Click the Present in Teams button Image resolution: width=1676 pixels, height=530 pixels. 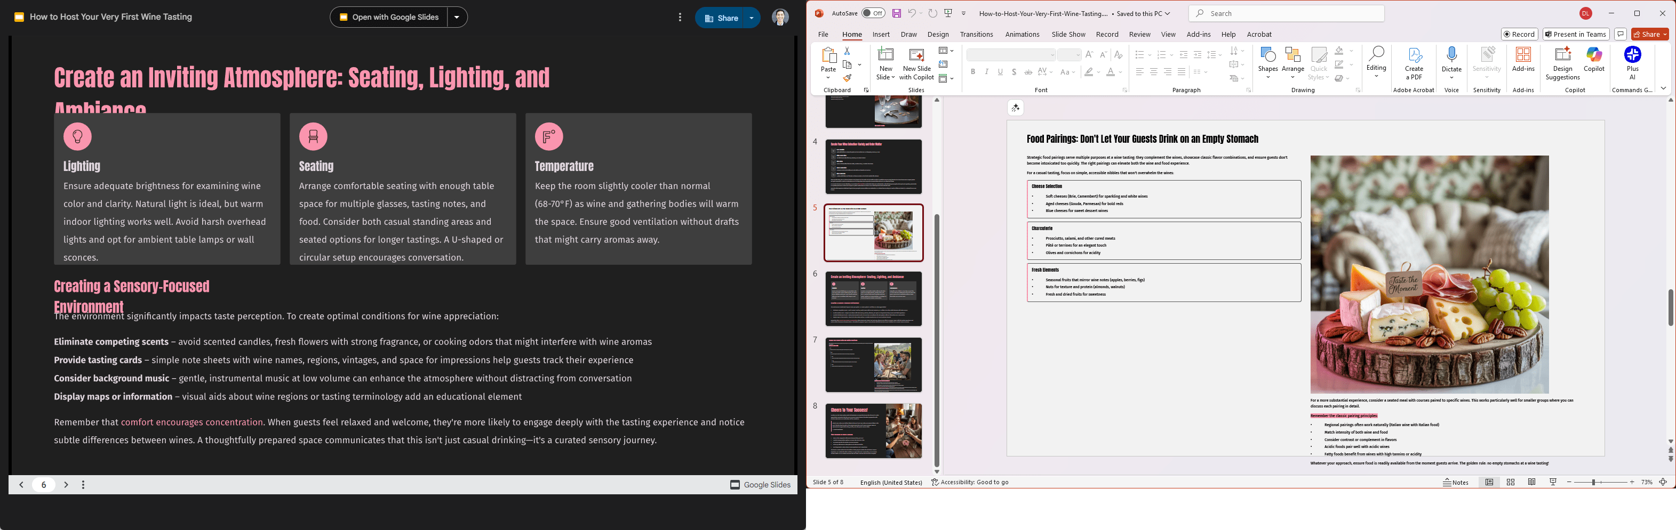coord(1576,34)
